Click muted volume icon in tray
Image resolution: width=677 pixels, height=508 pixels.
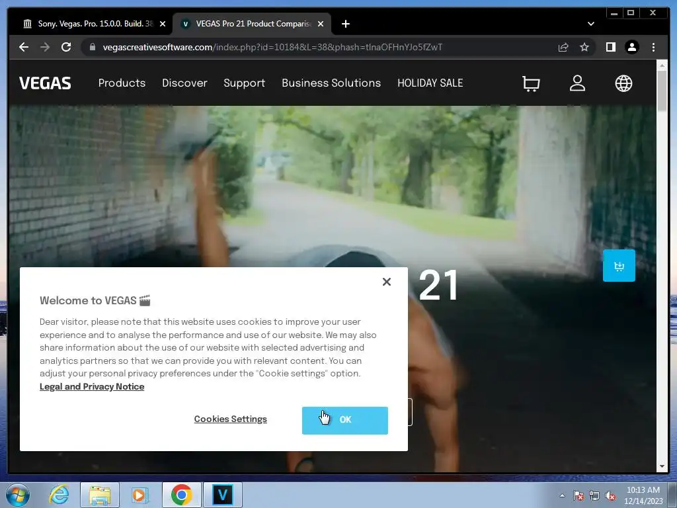(x=610, y=495)
